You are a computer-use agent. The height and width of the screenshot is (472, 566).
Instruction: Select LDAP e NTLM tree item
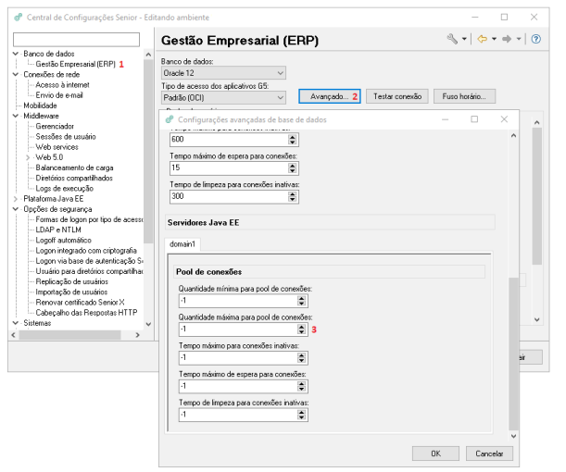[x=58, y=230]
